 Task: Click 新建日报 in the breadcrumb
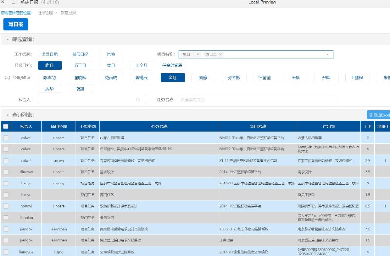pyautogui.click(x=68, y=13)
